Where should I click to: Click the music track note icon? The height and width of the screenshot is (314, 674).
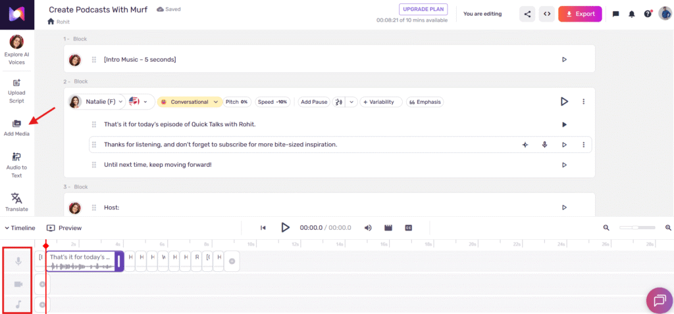[18, 305]
